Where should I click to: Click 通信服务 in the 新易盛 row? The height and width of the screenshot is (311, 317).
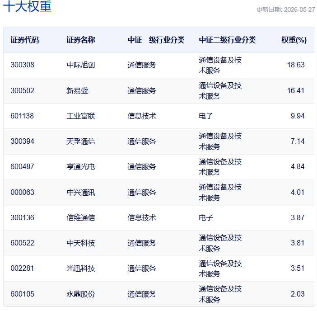click(x=142, y=90)
